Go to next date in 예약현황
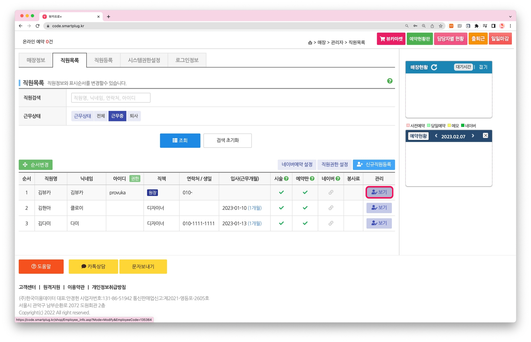 pos(473,136)
